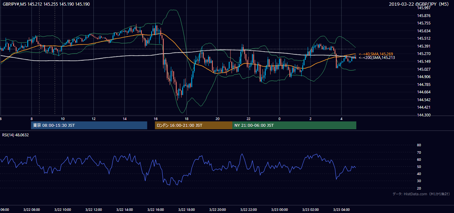Click price axis value 145.149

pos(424,61)
